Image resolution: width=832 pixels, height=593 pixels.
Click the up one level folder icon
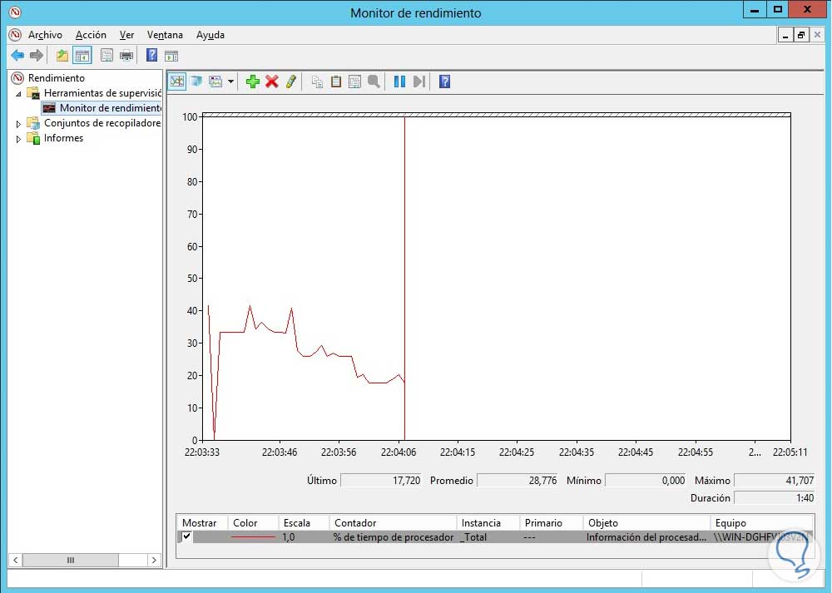(62, 55)
